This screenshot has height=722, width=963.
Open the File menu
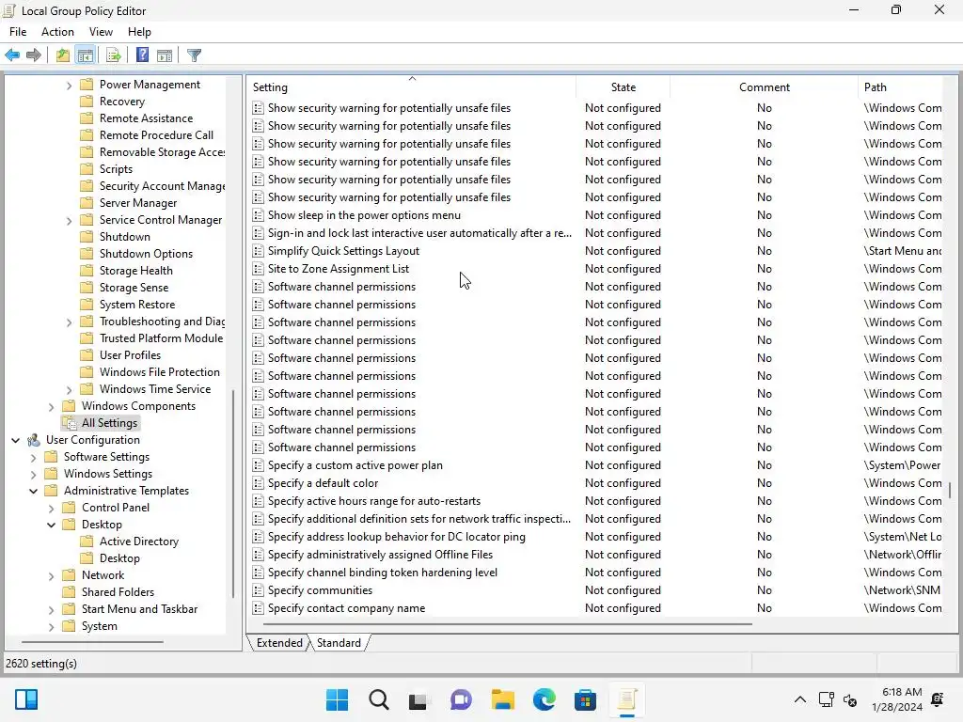(x=18, y=32)
